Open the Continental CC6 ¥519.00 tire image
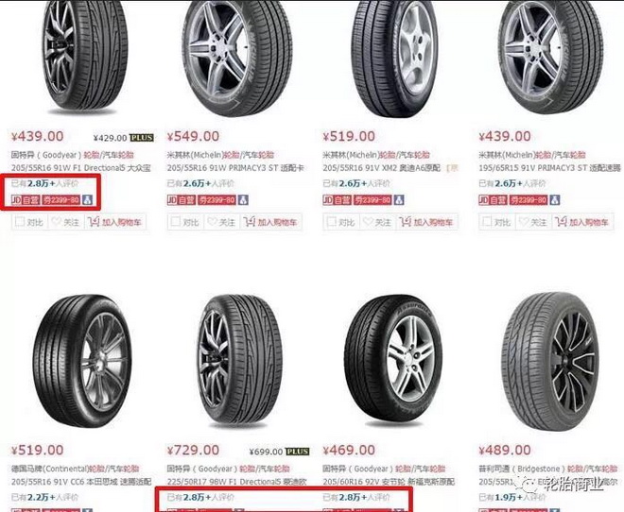 82,360
